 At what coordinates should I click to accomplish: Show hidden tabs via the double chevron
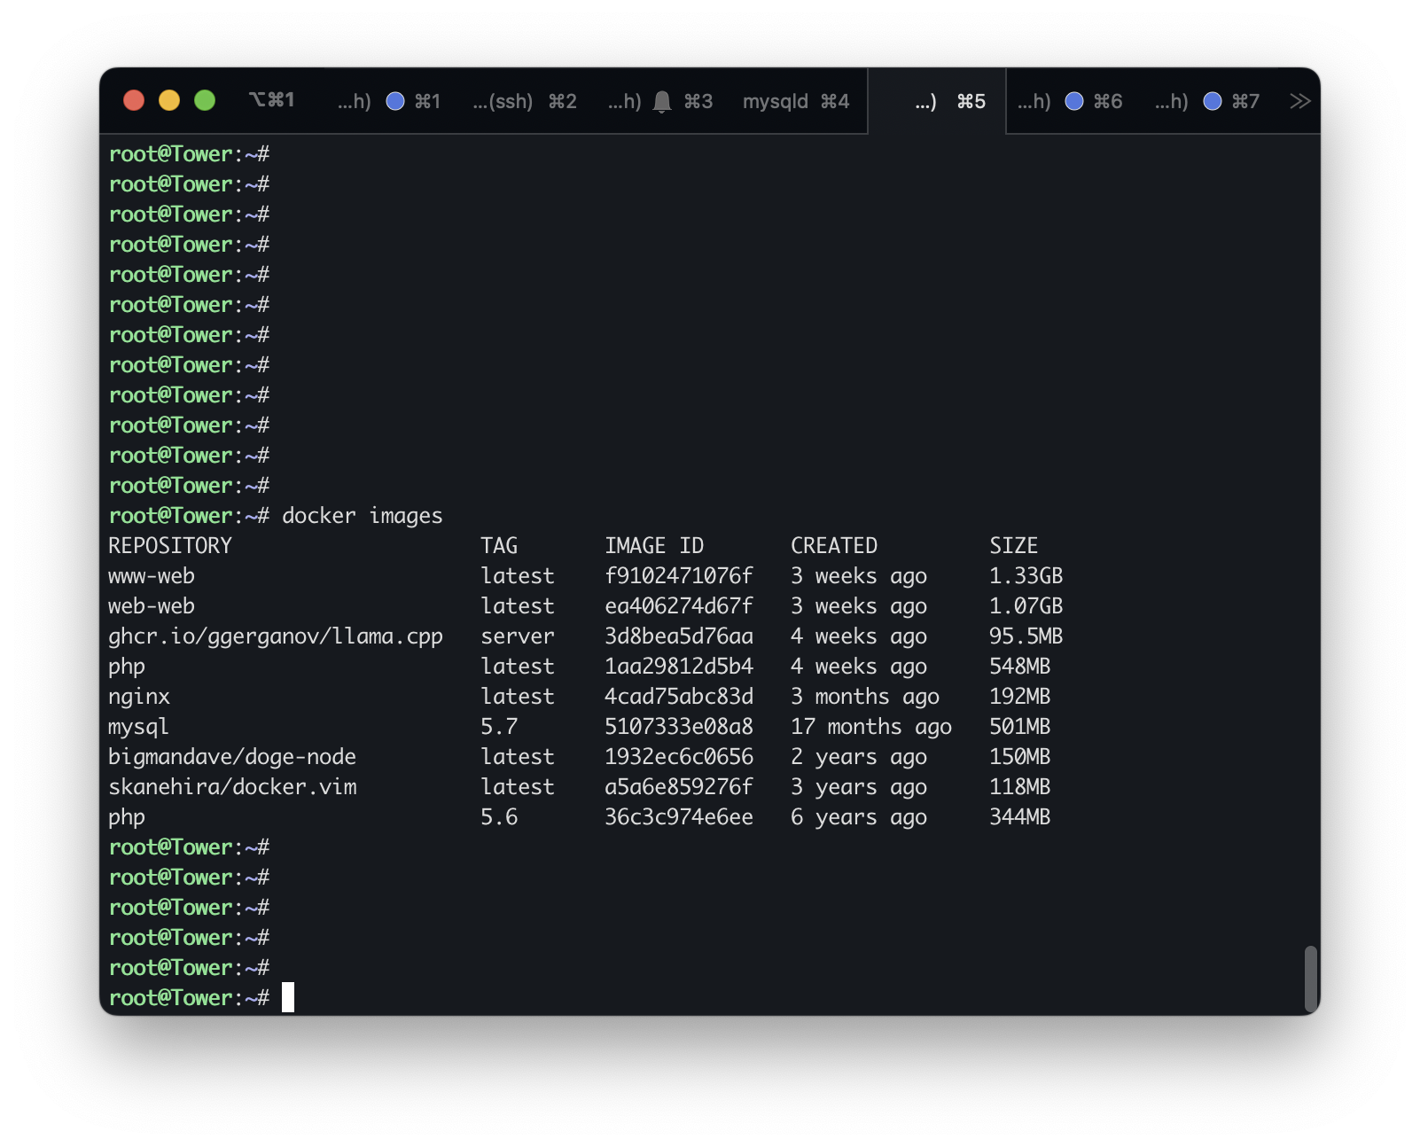point(1299,101)
